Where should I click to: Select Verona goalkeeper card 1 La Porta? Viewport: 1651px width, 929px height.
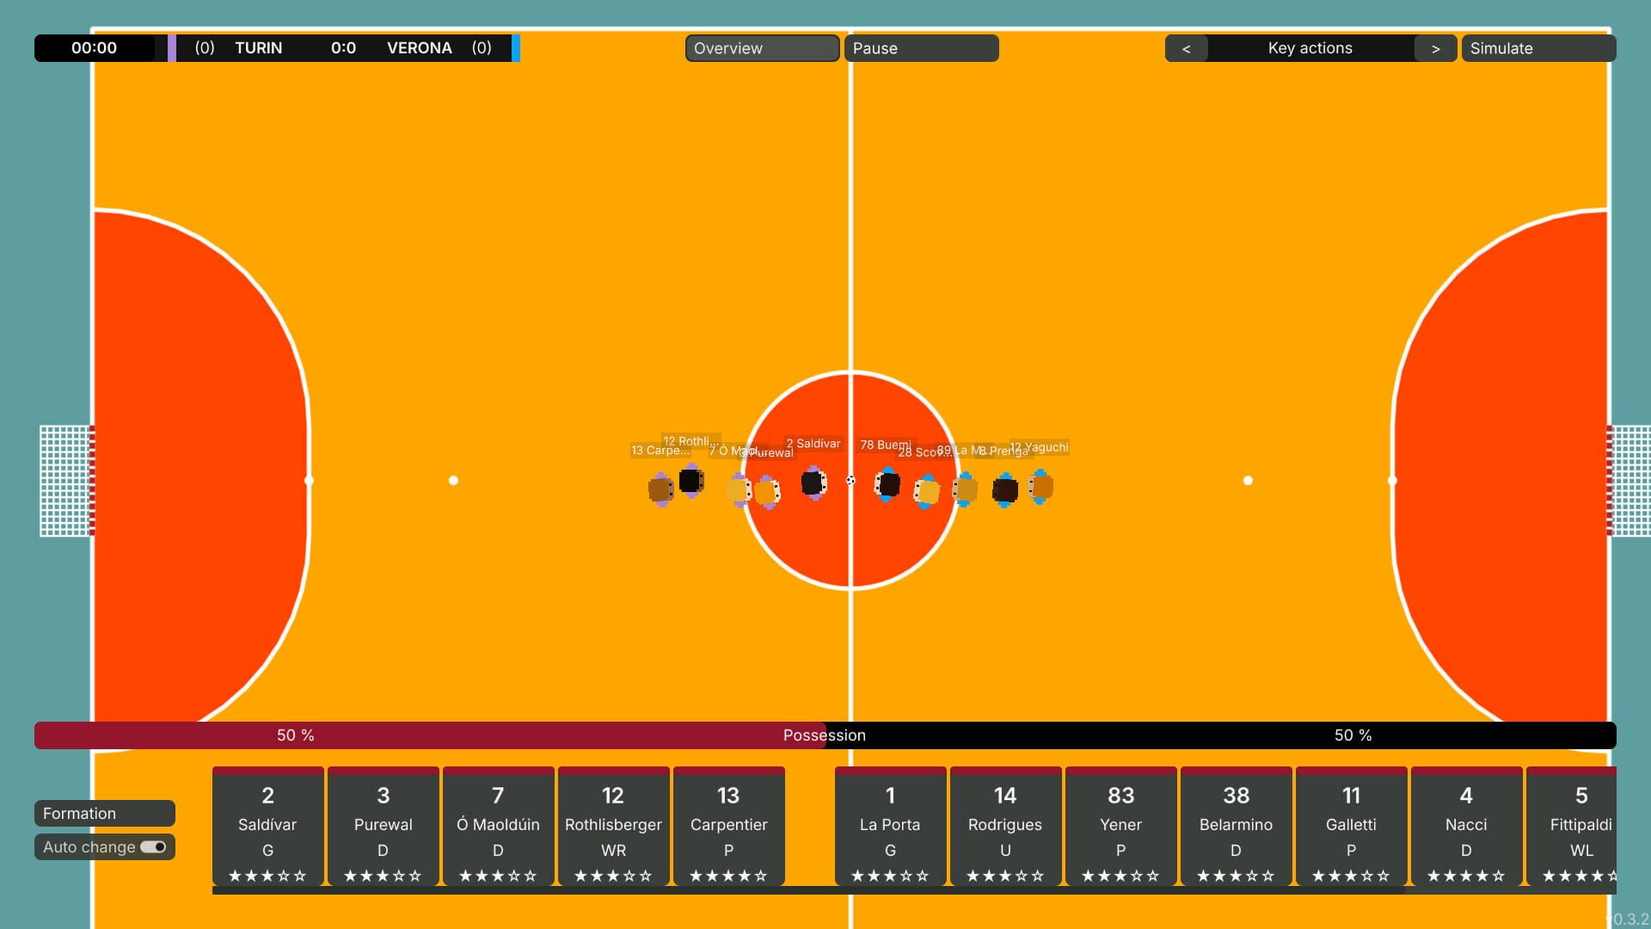pos(890,826)
